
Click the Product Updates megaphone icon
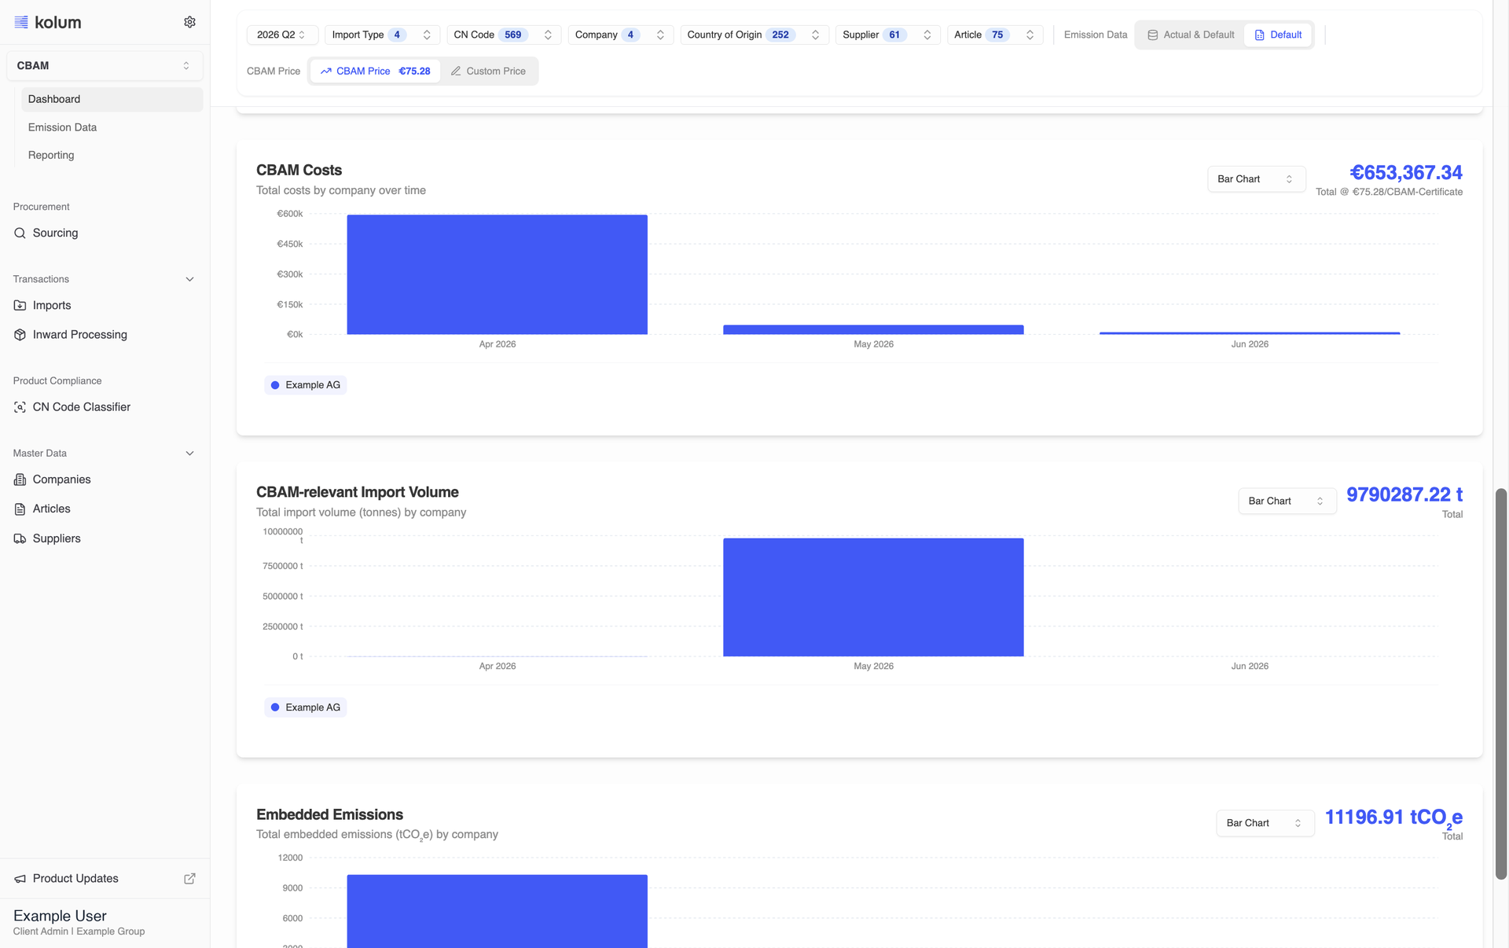(20, 879)
